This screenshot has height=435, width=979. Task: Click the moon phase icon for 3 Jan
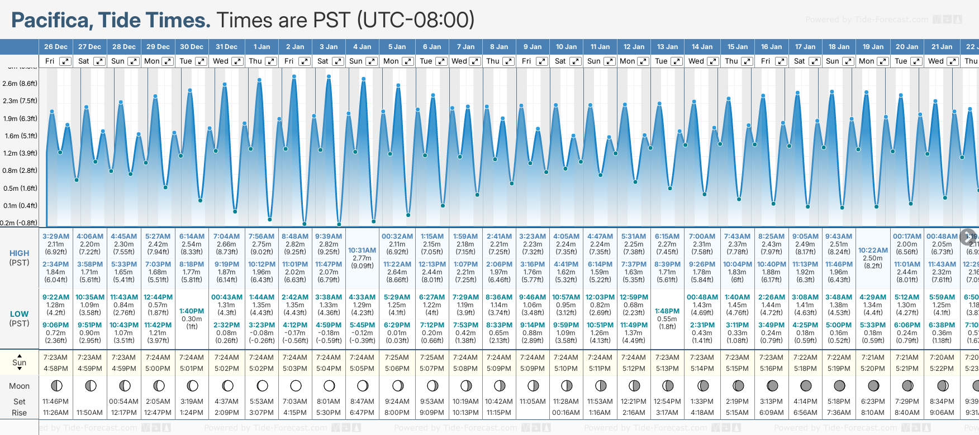pos(329,385)
